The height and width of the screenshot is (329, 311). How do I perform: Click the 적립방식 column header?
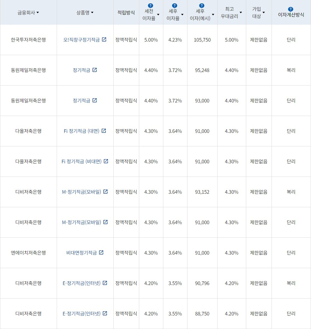point(126,12)
